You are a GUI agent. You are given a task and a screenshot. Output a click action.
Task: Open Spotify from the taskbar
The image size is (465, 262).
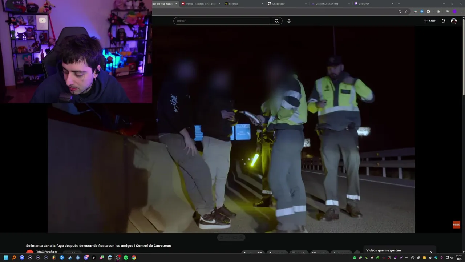126,258
